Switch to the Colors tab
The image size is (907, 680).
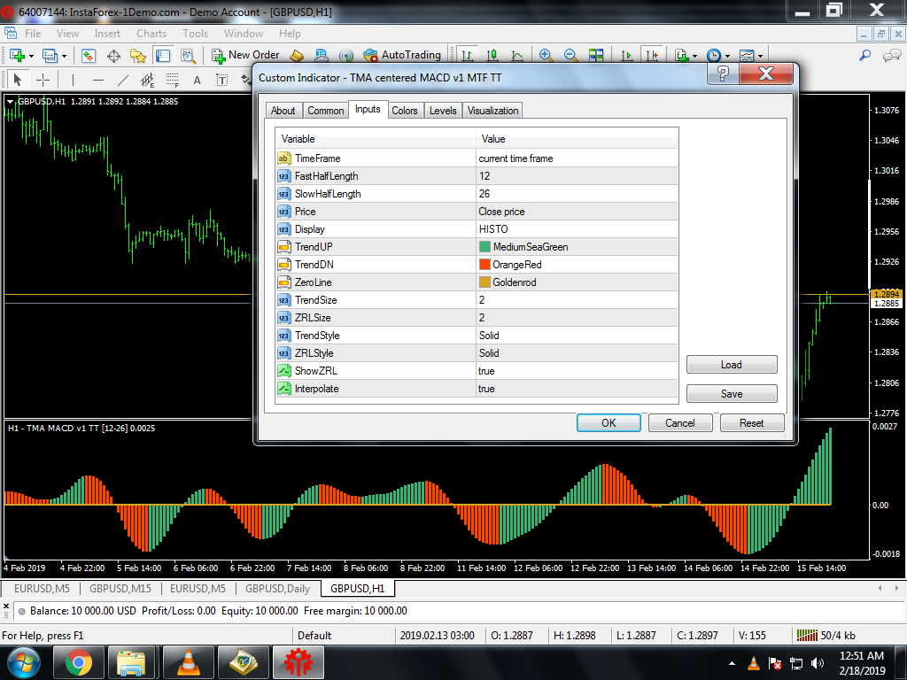click(404, 111)
